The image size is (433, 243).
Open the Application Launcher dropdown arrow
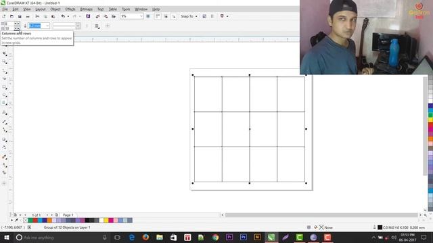coord(227,16)
